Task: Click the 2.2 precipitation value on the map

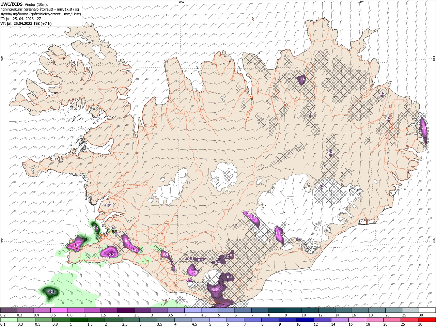Action: [x=111, y=254]
